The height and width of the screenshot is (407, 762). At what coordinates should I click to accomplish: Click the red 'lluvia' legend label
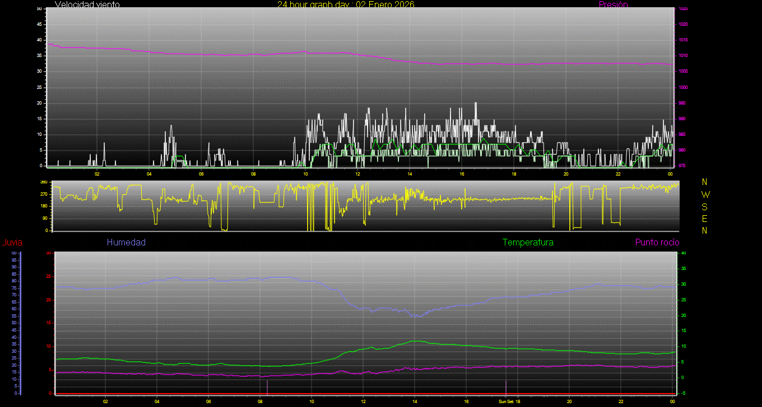[x=12, y=243]
